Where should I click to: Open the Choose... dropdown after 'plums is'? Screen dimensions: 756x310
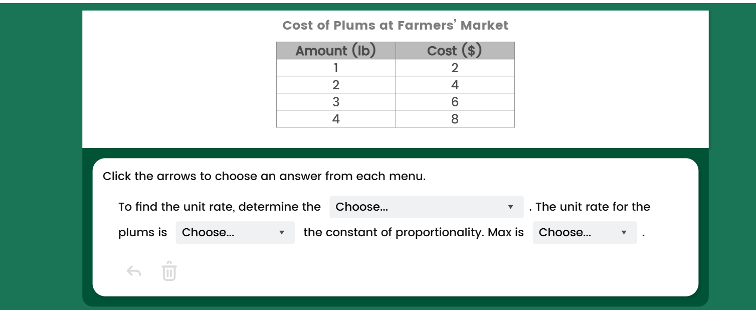(x=235, y=232)
